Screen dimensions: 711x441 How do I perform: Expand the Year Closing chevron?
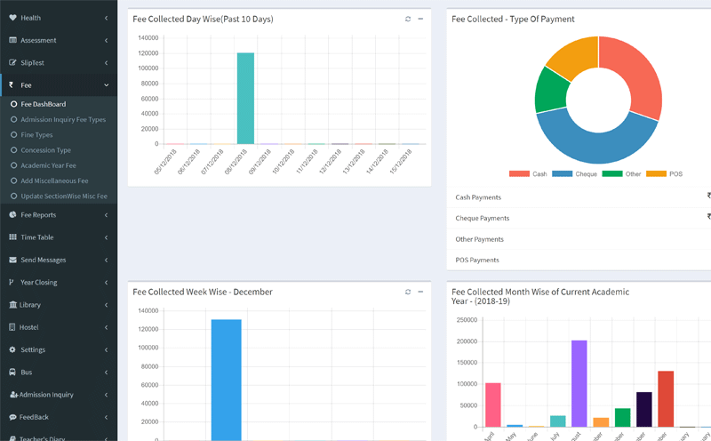[x=106, y=282]
